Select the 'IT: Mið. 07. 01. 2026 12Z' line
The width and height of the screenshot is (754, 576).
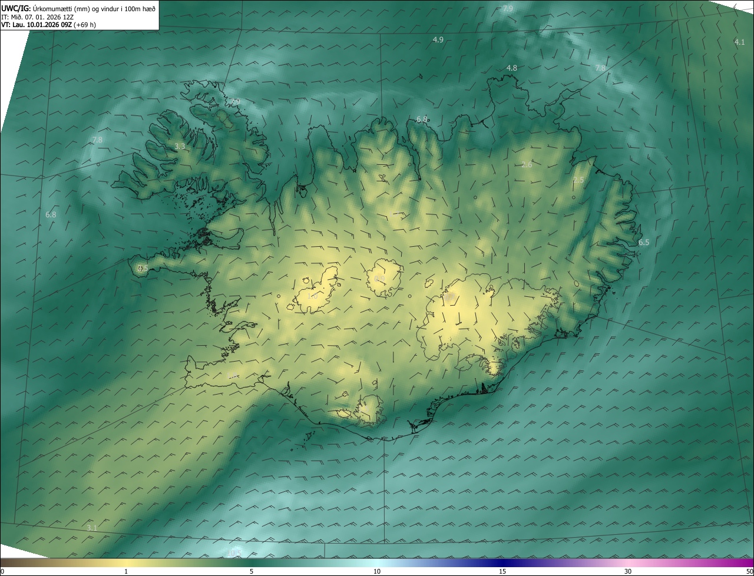(37, 17)
